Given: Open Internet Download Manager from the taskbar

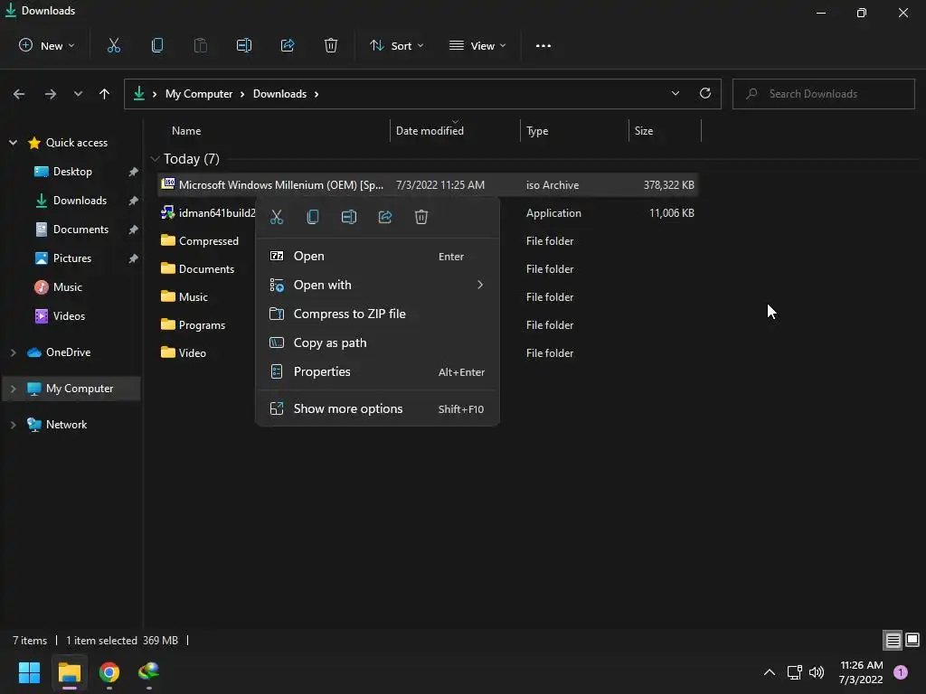Looking at the screenshot, I should (x=149, y=671).
